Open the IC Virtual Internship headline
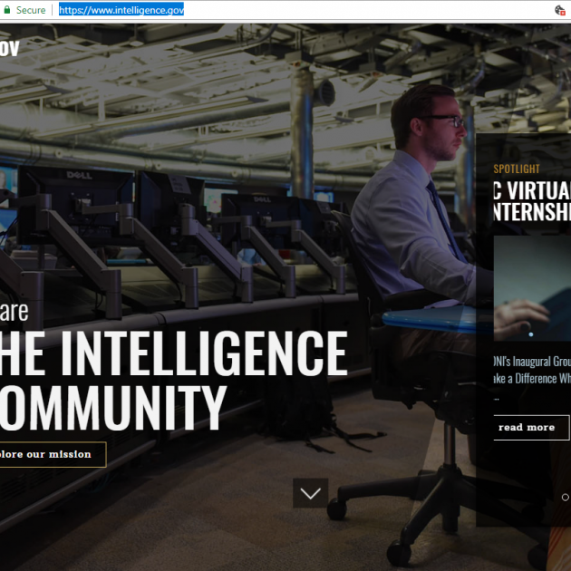 tap(533, 201)
